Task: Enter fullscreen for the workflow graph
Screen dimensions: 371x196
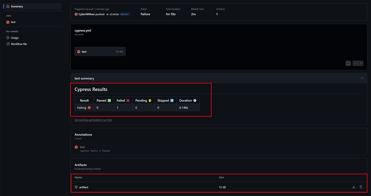Action: (x=348, y=63)
